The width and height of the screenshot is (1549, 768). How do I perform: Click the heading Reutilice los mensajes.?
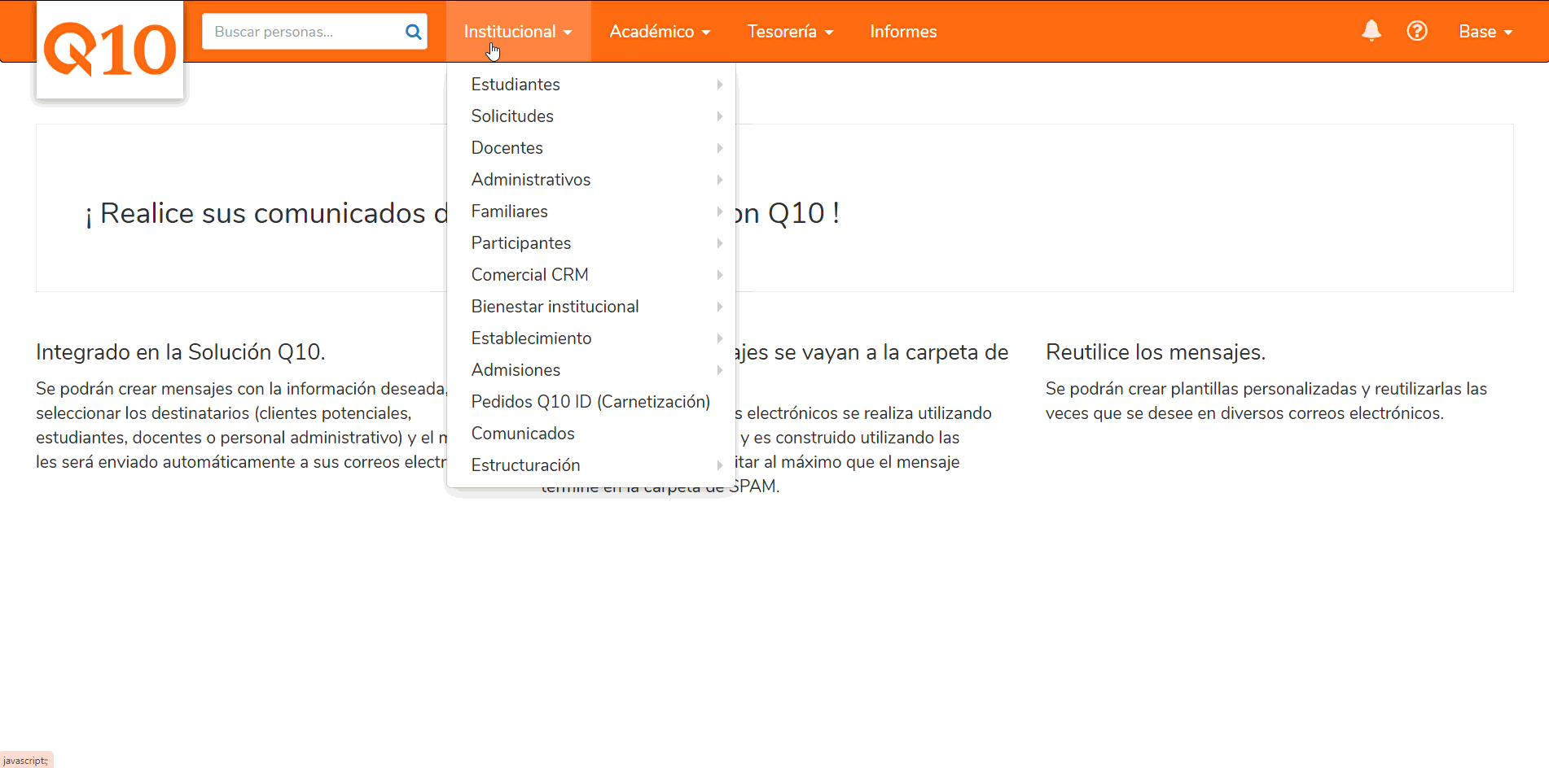[x=1156, y=352]
